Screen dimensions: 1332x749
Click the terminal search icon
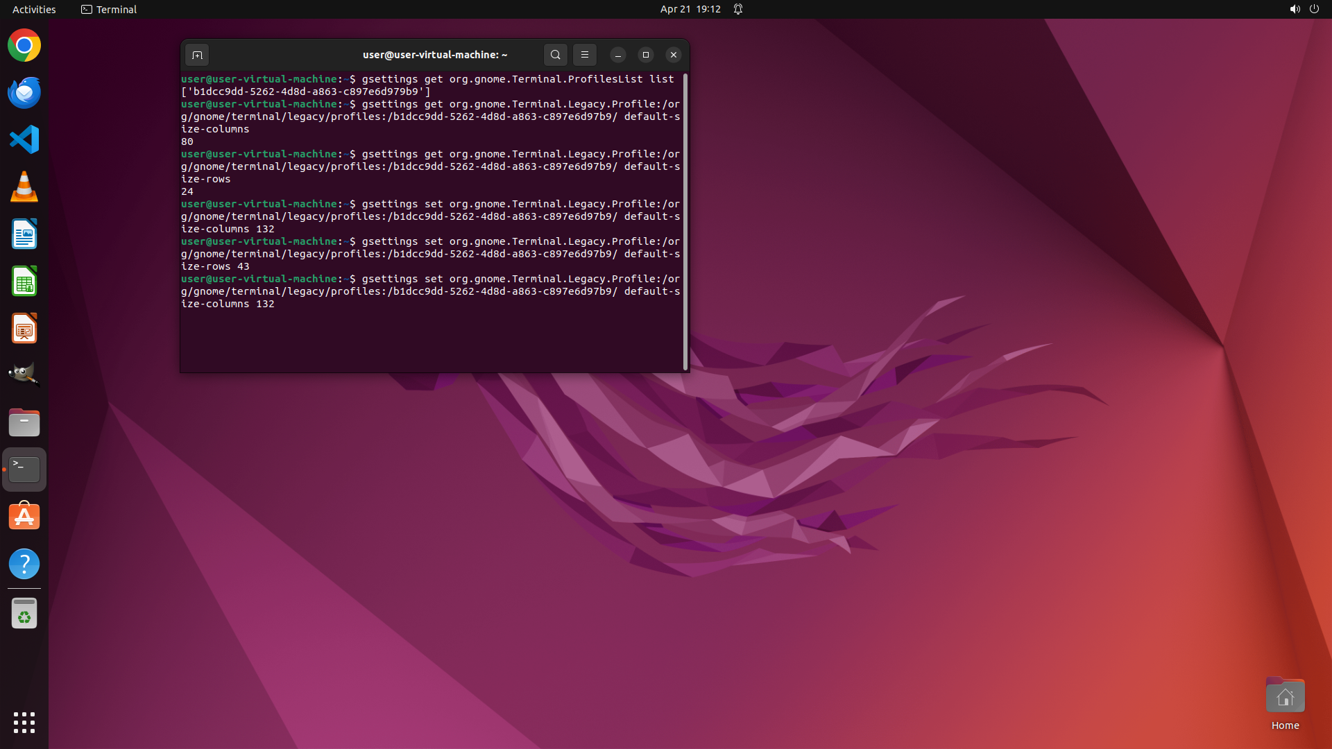coord(555,55)
